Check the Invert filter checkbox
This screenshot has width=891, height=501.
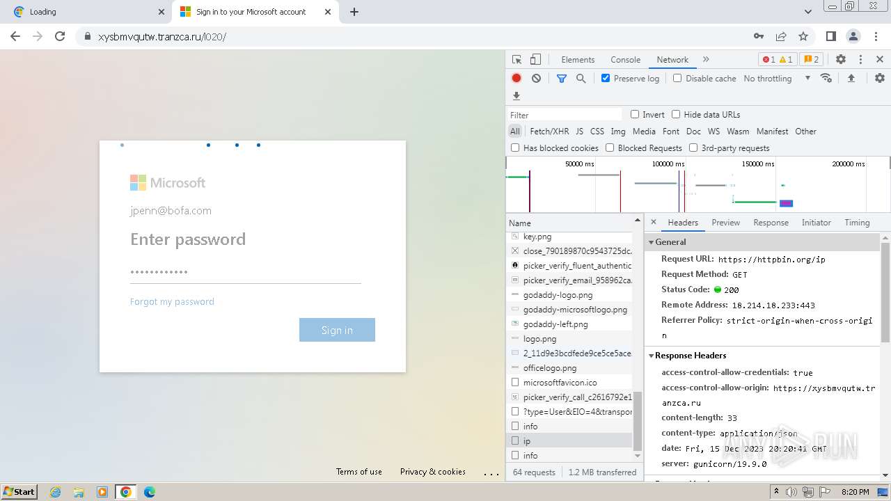pyautogui.click(x=635, y=115)
